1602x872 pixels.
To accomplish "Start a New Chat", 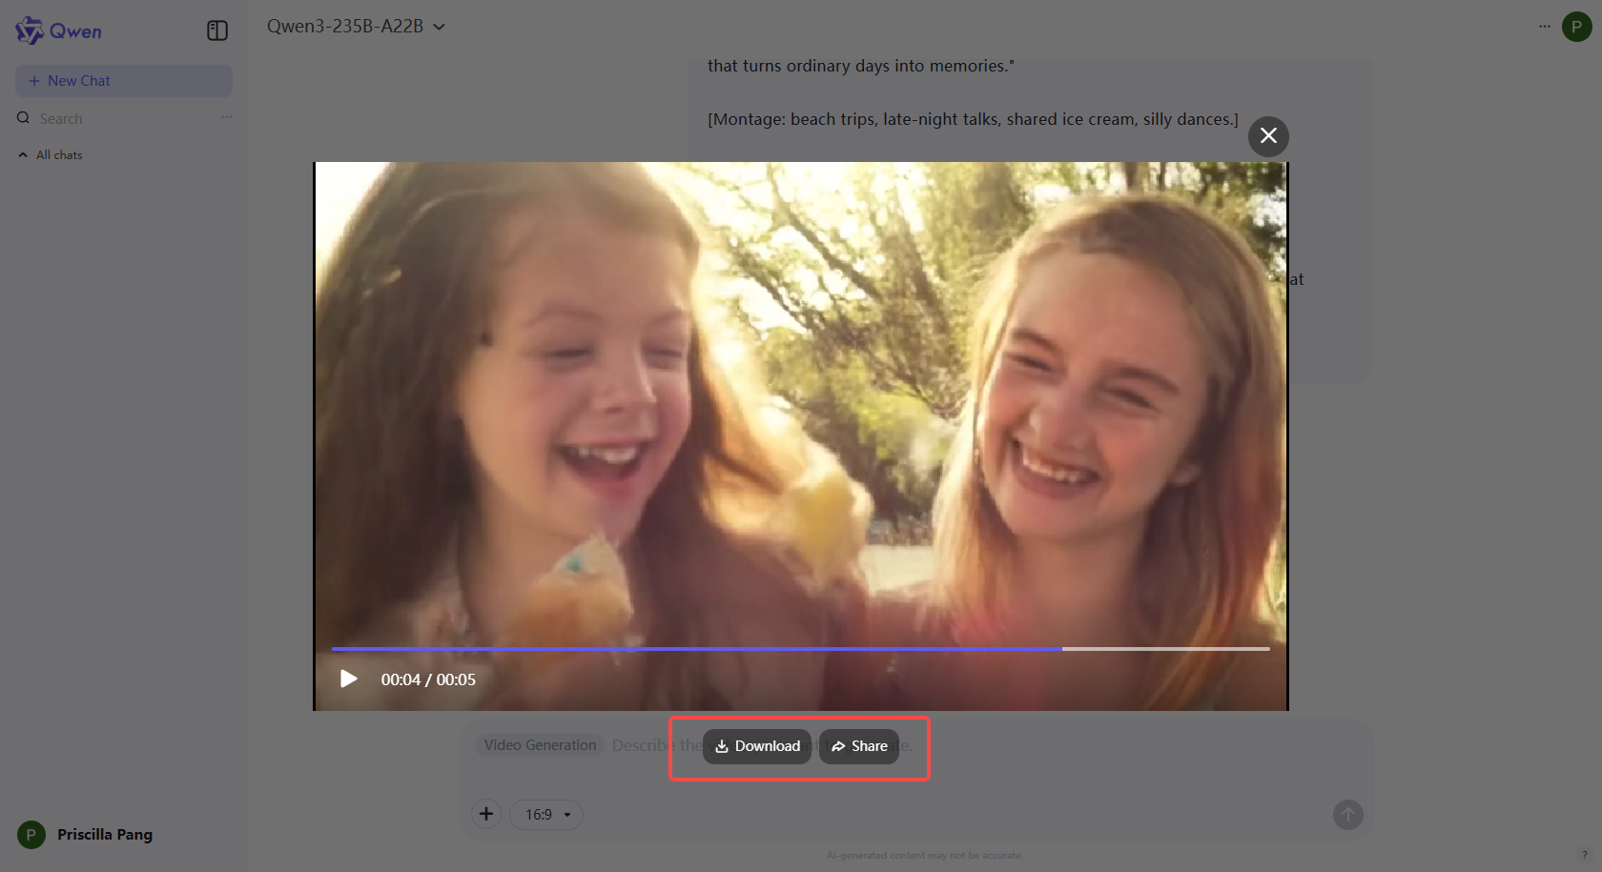I will click(x=124, y=81).
